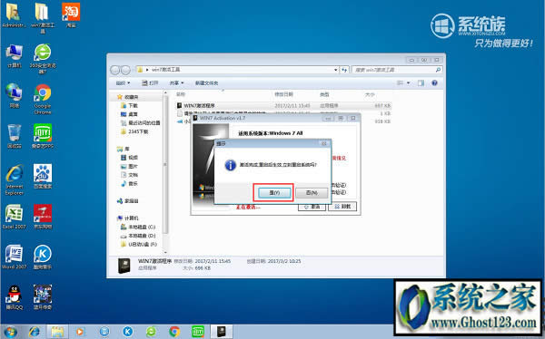Click the green iQIYI taskbar icon
Viewport: 545px width, 339px height.
198,332
